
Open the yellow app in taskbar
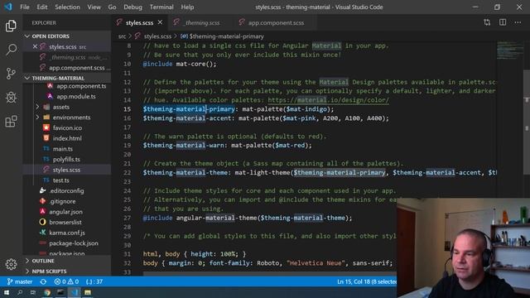pos(88,292)
